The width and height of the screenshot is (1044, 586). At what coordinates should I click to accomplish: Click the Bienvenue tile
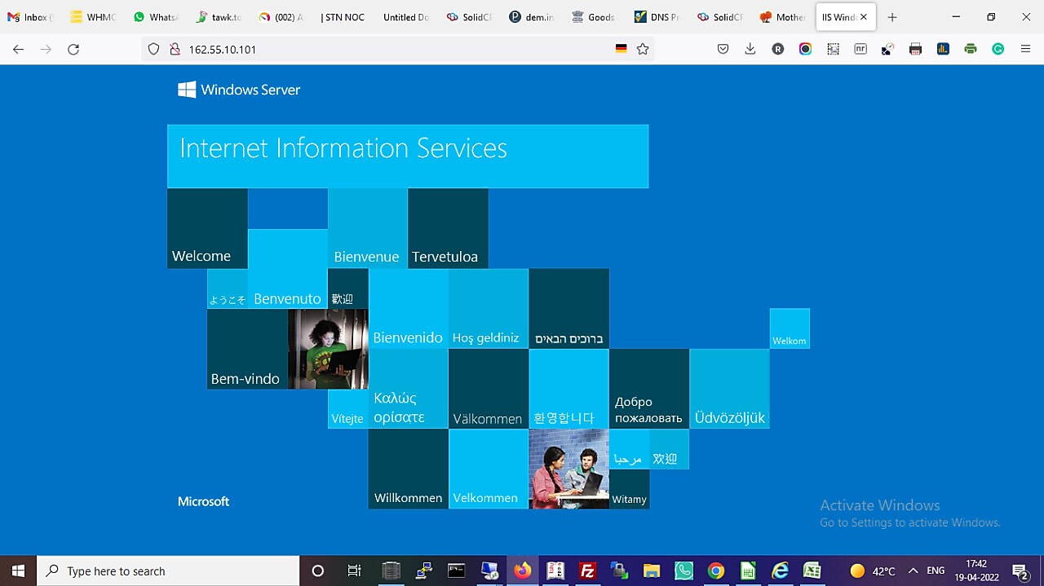pyautogui.click(x=367, y=228)
